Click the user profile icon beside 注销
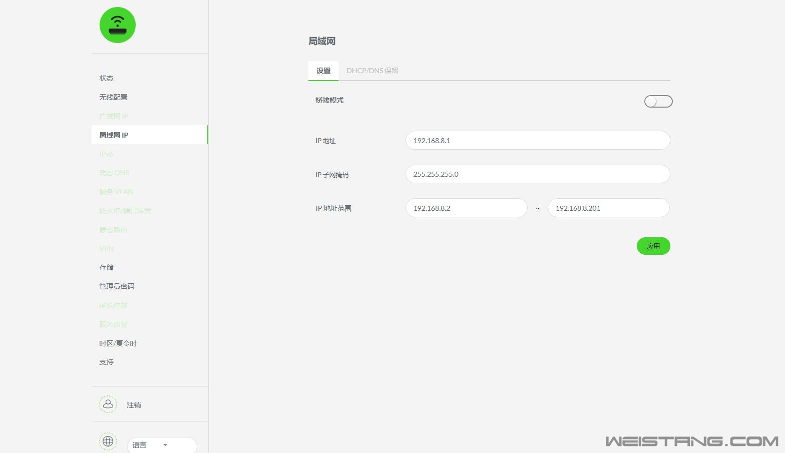Viewport: 785px width, 453px height. click(x=108, y=404)
